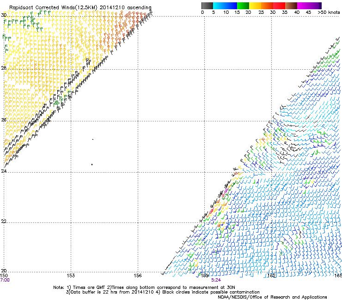Click the gray 0-5 knots legend swatch
Viewport: 342px width, 300px height.
pos(207,6)
